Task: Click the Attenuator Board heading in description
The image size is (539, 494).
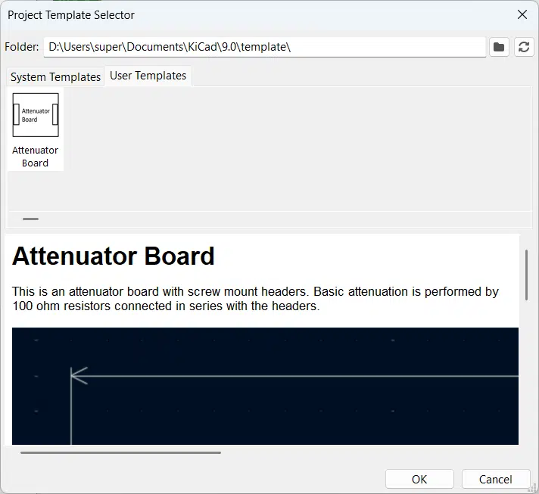Action: pos(113,256)
